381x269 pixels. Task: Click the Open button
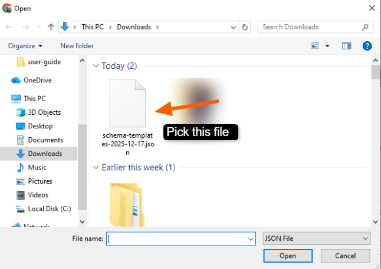(x=288, y=255)
